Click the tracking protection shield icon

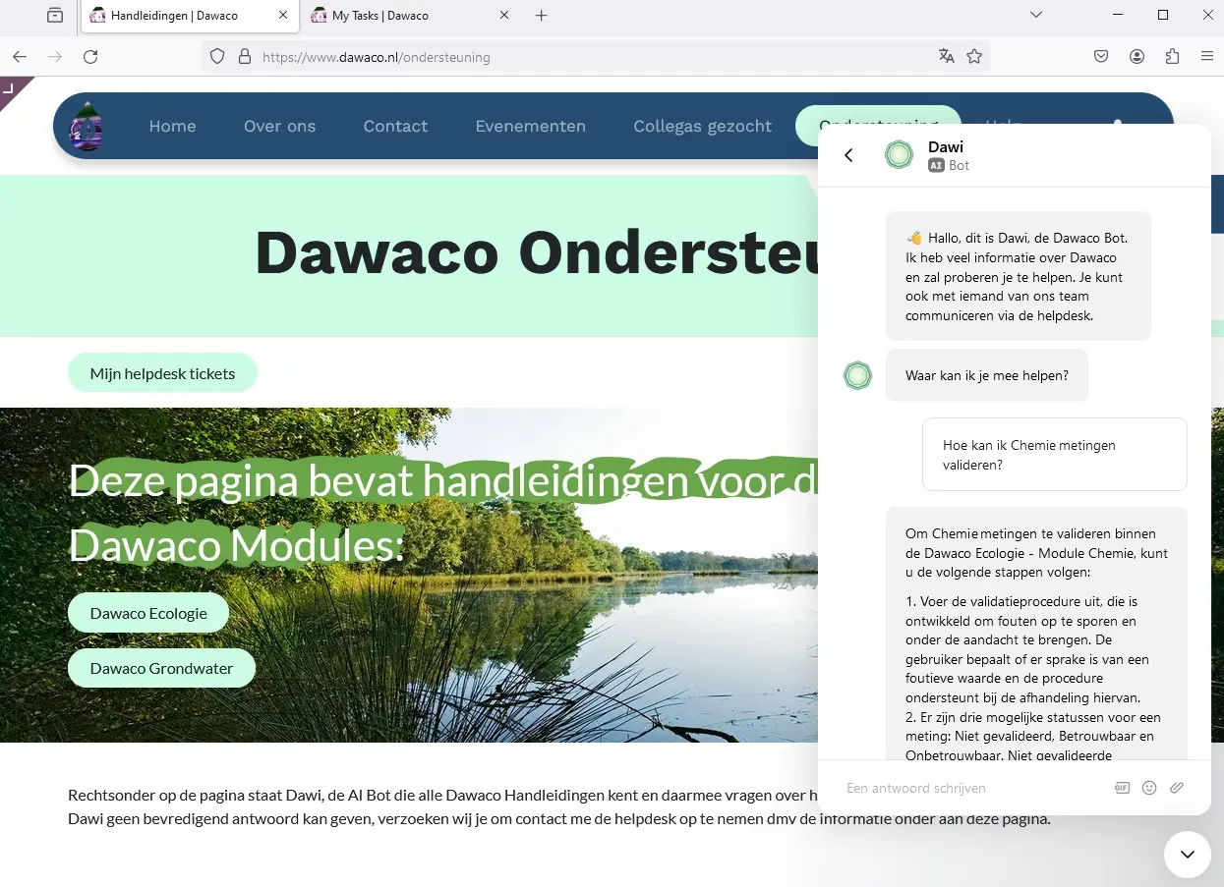pos(218,57)
